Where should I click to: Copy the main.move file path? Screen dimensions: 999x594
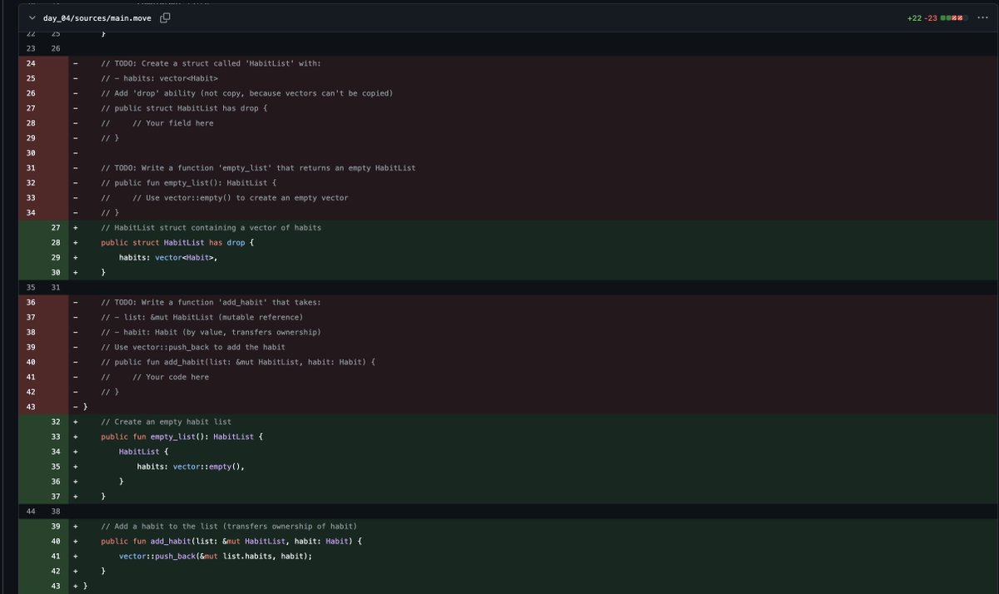tap(165, 17)
